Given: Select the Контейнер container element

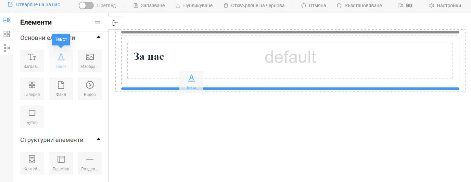Looking at the screenshot, I should (32, 163).
